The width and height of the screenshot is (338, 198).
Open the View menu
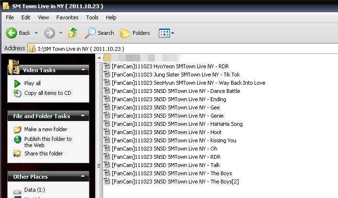click(x=43, y=17)
